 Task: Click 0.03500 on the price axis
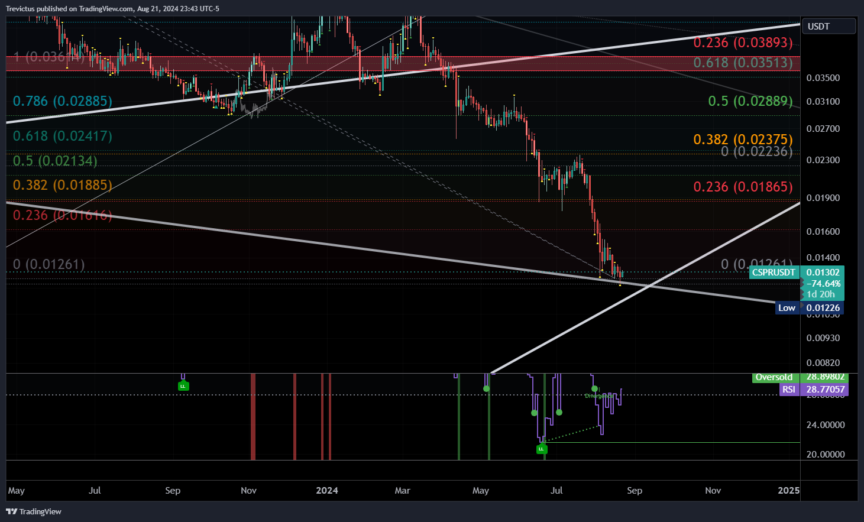pos(823,78)
